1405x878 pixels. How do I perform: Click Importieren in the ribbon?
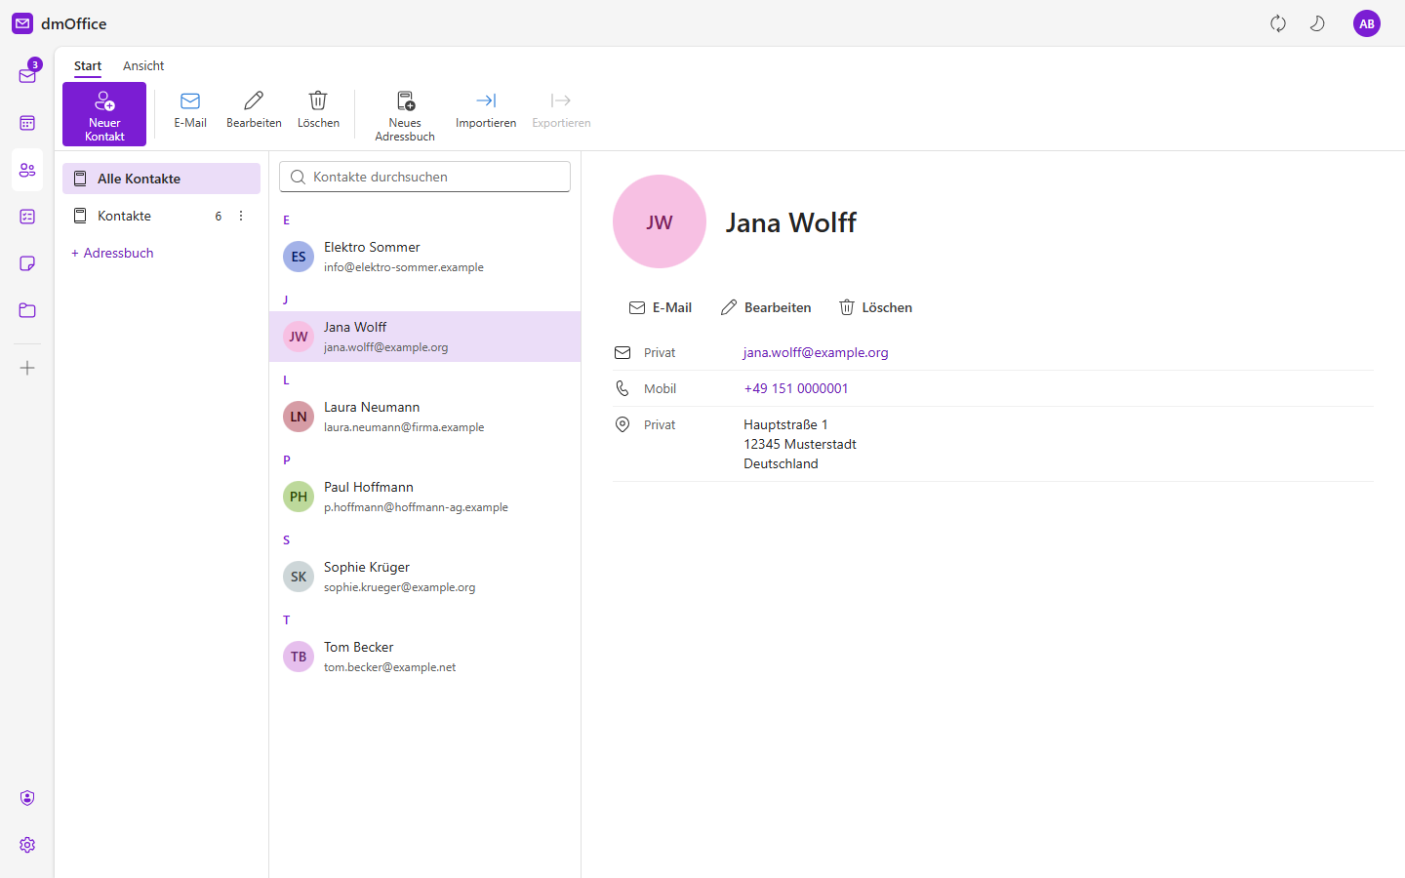tap(486, 110)
